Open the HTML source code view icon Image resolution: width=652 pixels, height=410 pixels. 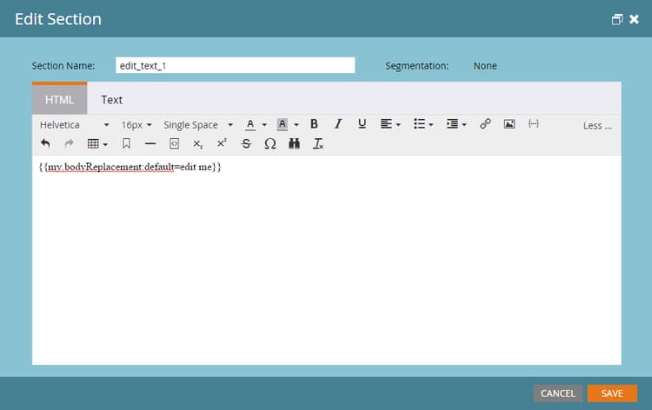pyautogui.click(x=174, y=143)
